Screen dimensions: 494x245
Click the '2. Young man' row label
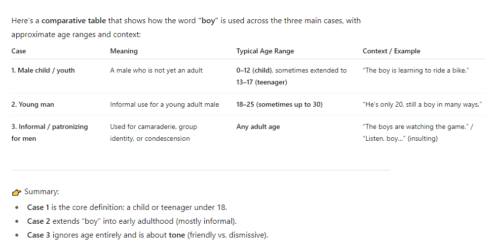[33, 104]
